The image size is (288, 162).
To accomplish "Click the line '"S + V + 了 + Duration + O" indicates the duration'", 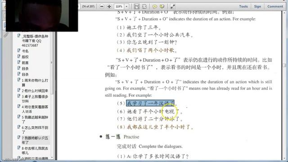I will click(185, 19).
